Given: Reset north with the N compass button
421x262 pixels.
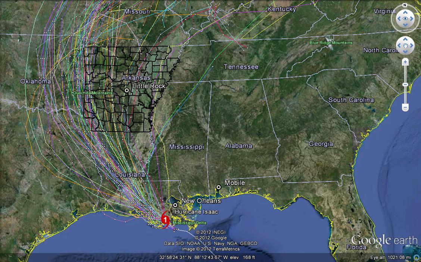Looking at the screenshot, I should tap(405, 5).
